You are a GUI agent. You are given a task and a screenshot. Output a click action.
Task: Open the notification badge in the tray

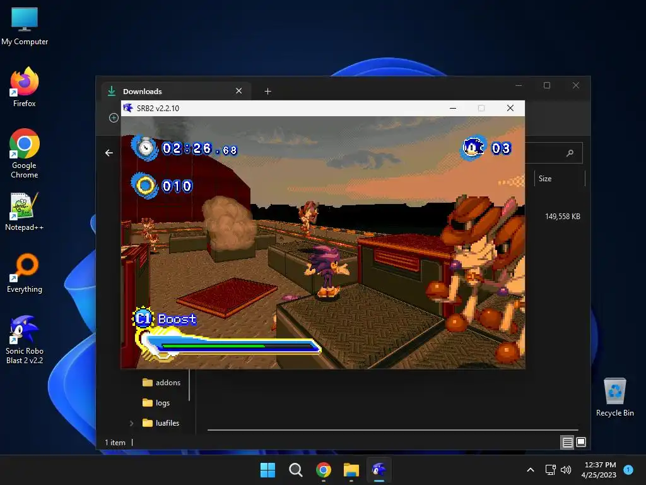[x=628, y=470]
